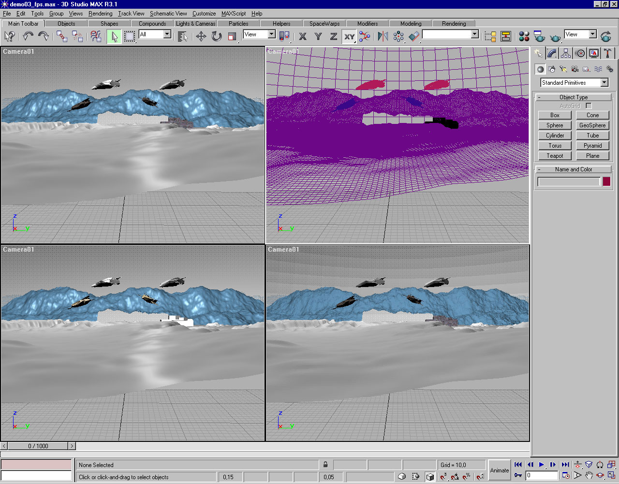Click the GeoSphere primitive button
The width and height of the screenshot is (619, 484).
tap(592, 125)
